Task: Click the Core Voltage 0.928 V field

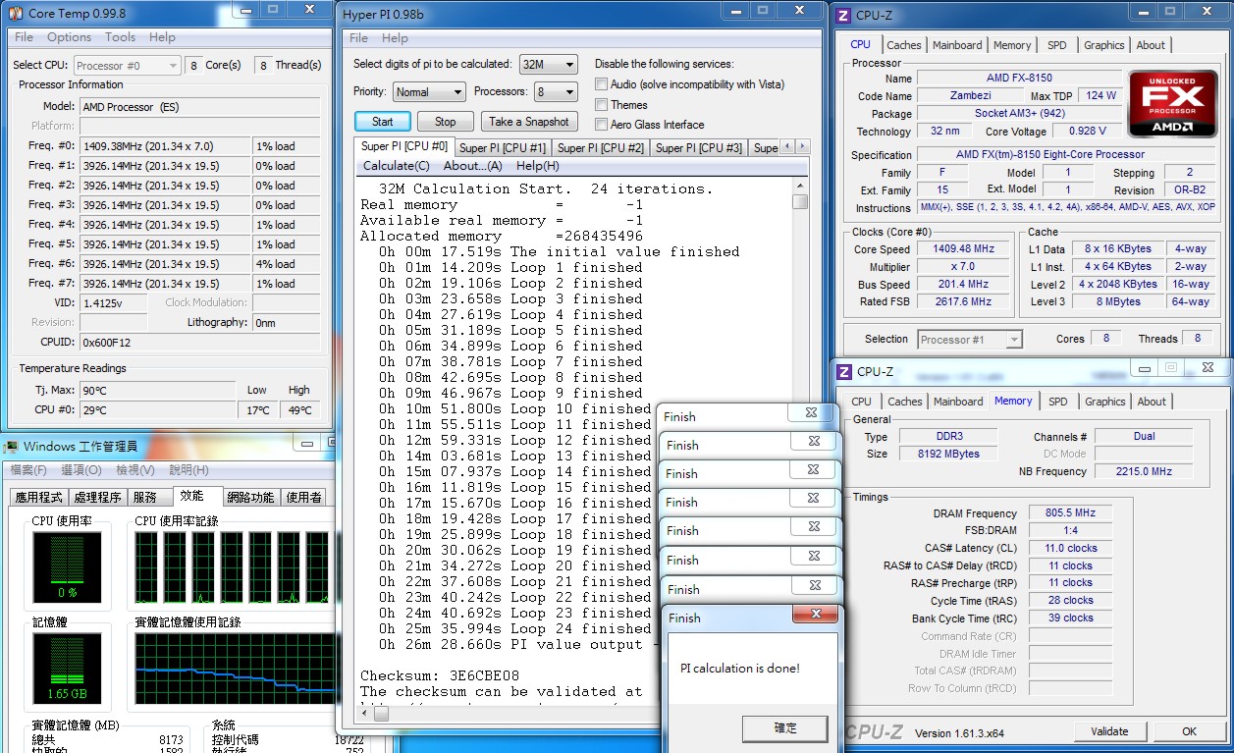Action: click(x=1088, y=132)
